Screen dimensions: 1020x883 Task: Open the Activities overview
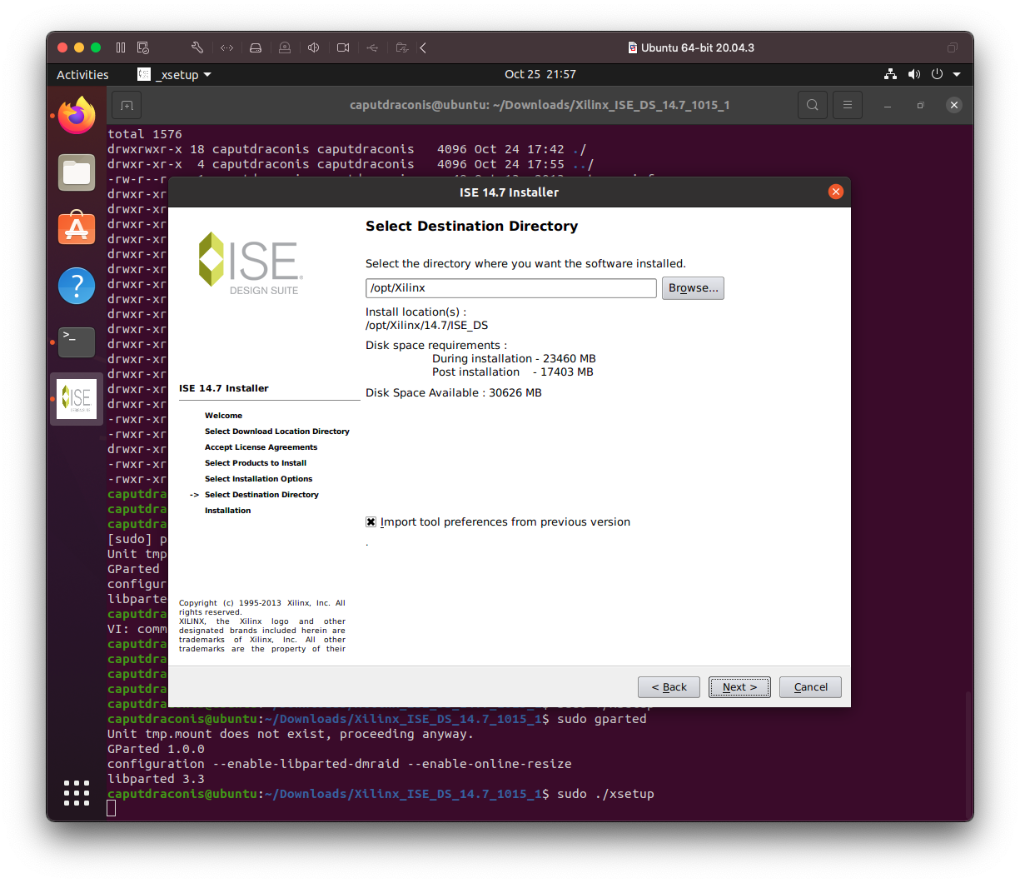click(x=82, y=74)
